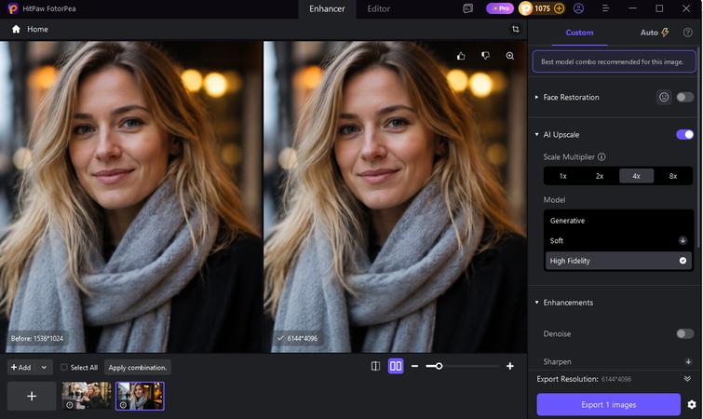
Task: Click Apply combination button
Action: tap(137, 367)
